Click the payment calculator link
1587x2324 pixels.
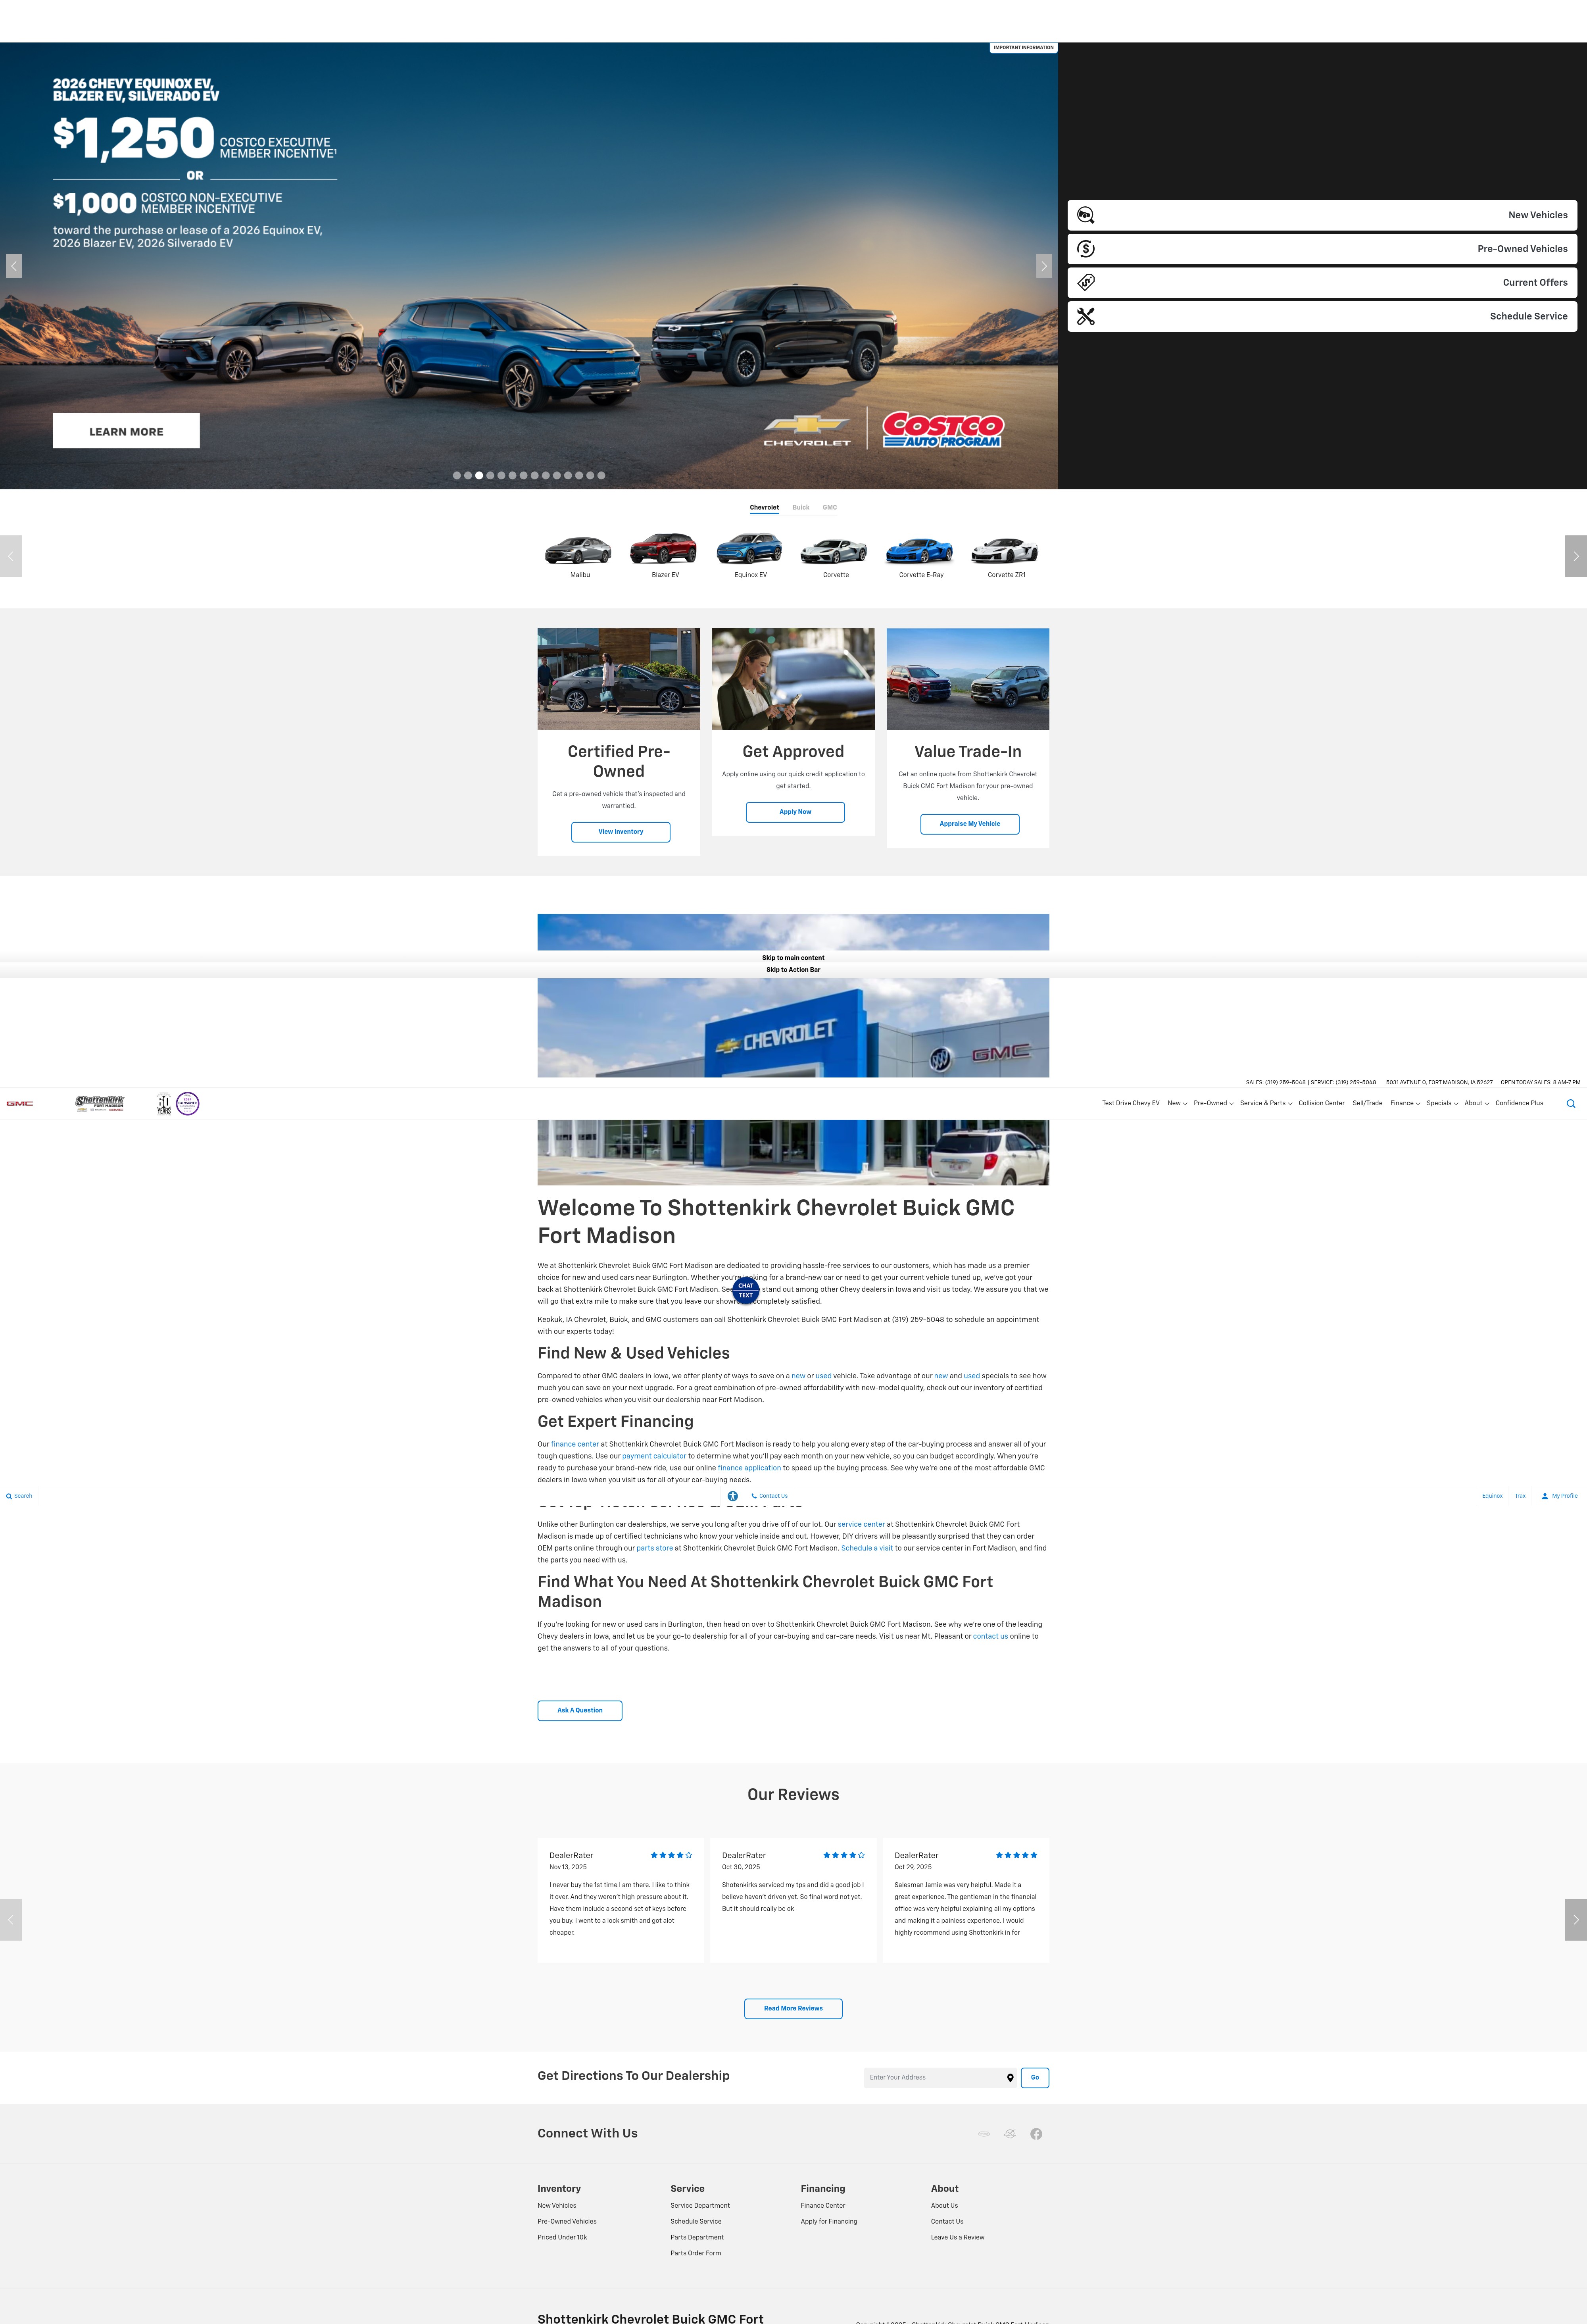point(654,1456)
